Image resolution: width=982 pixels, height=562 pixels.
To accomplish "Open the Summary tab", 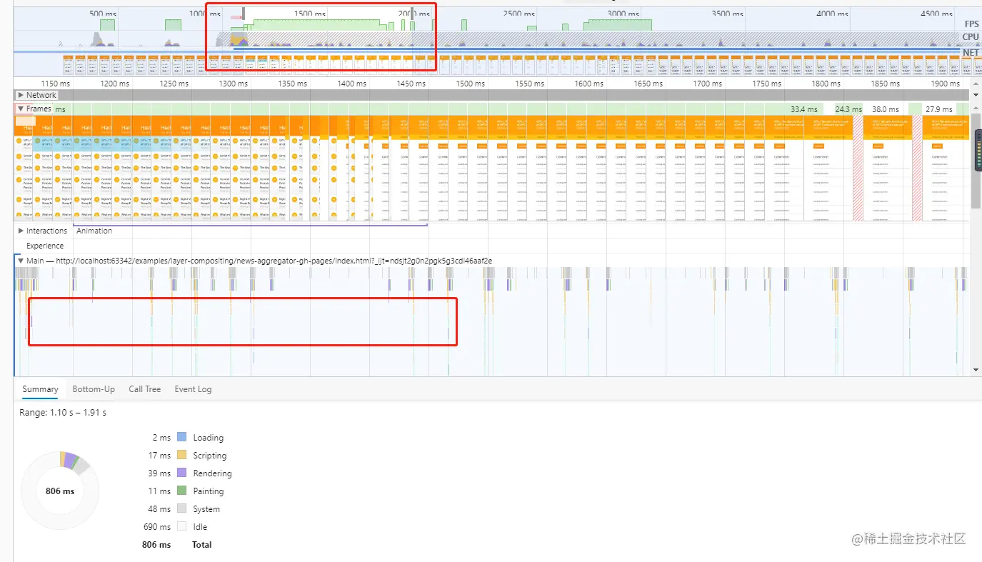I will [x=40, y=389].
